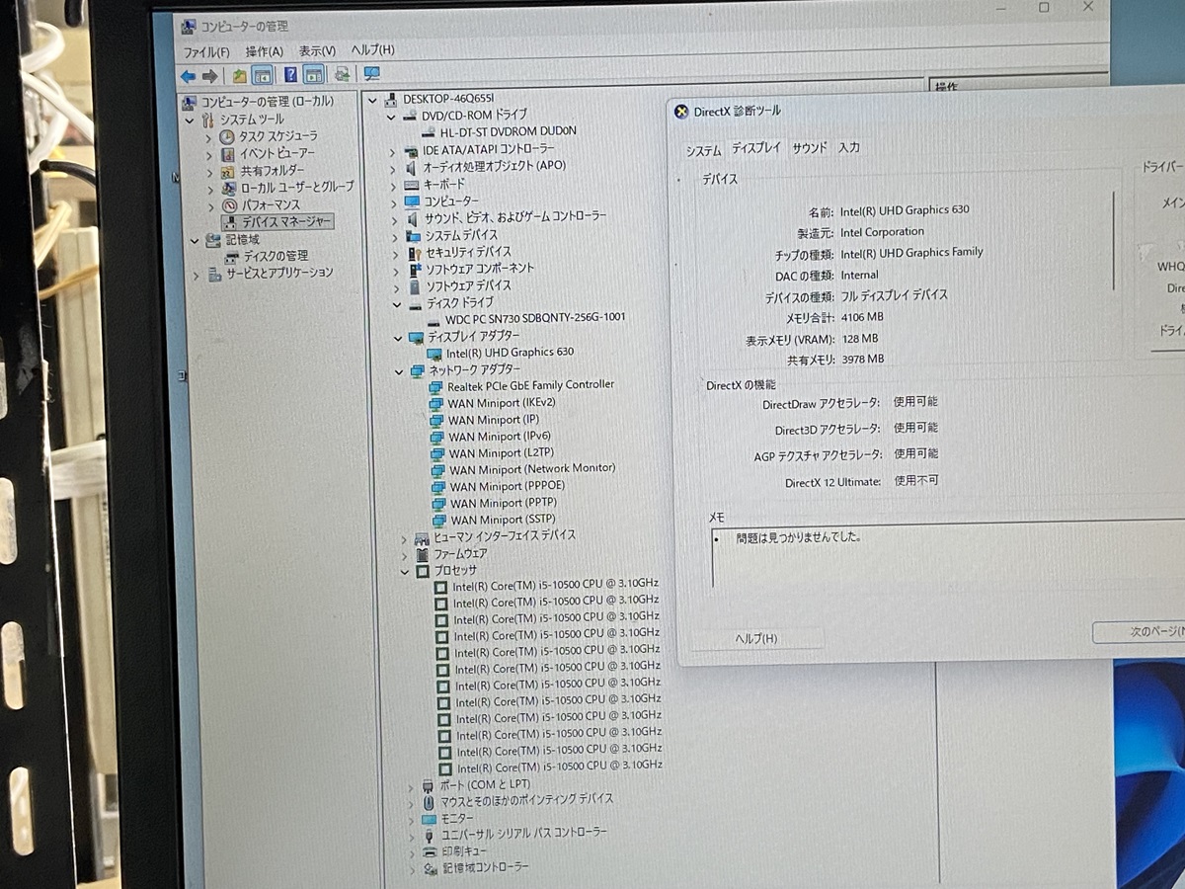
Task: Open the ファイル(F) menu
Action: pyautogui.click(x=206, y=51)
